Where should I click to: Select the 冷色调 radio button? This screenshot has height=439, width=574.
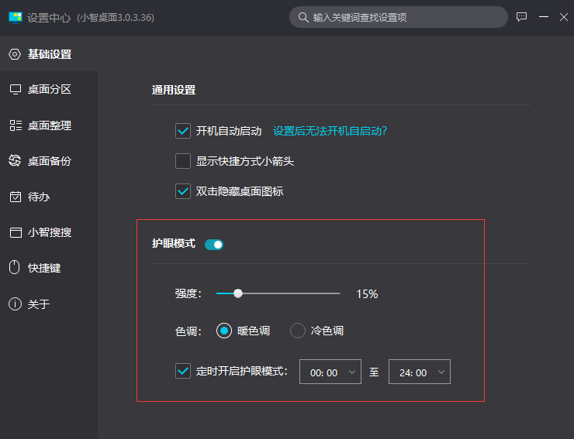298,331
